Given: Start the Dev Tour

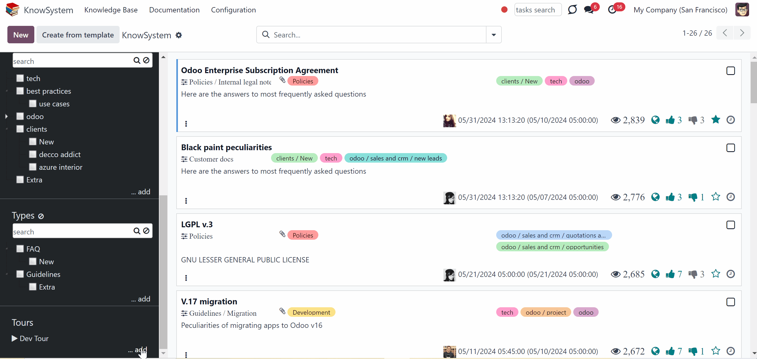Looking at the screenshot, I should pyautogui.click(x=30, y=338).
